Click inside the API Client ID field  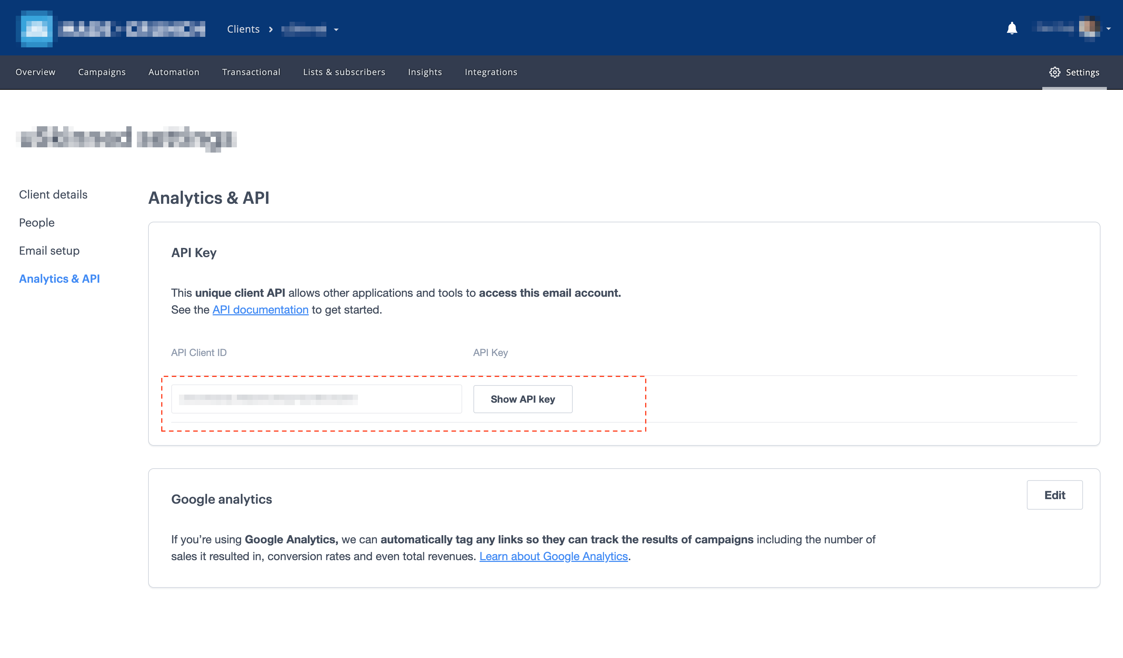click(x=317, y=399)
